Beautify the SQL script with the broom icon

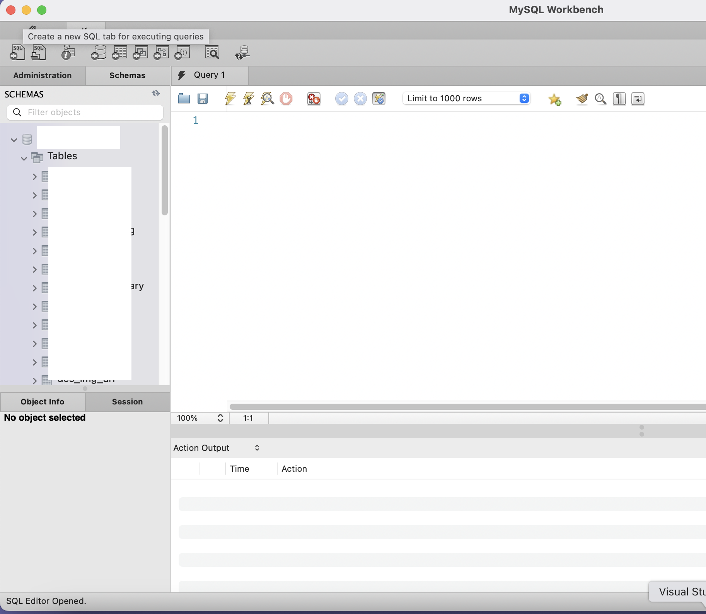(582, 99)
